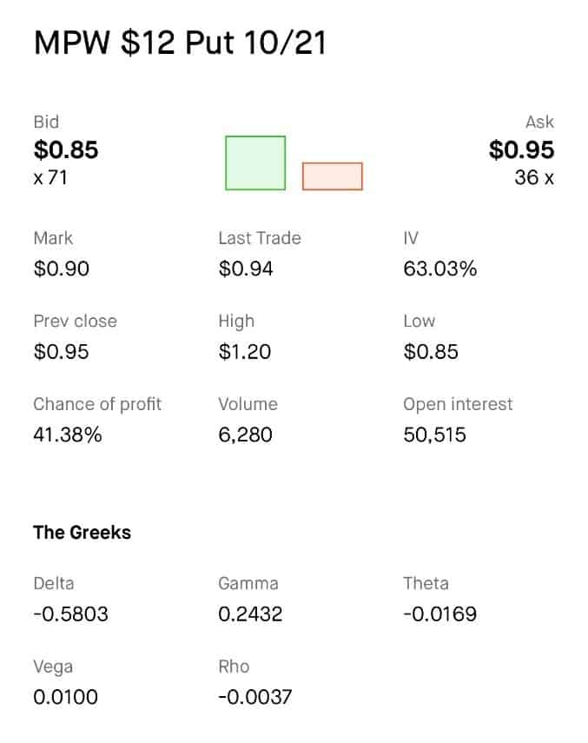
Task: Click the Open interest value 50,515
Action: point(435,435)
